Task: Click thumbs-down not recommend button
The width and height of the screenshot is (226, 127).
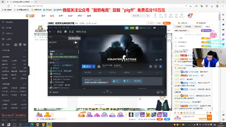Action: tap(127, 81)
